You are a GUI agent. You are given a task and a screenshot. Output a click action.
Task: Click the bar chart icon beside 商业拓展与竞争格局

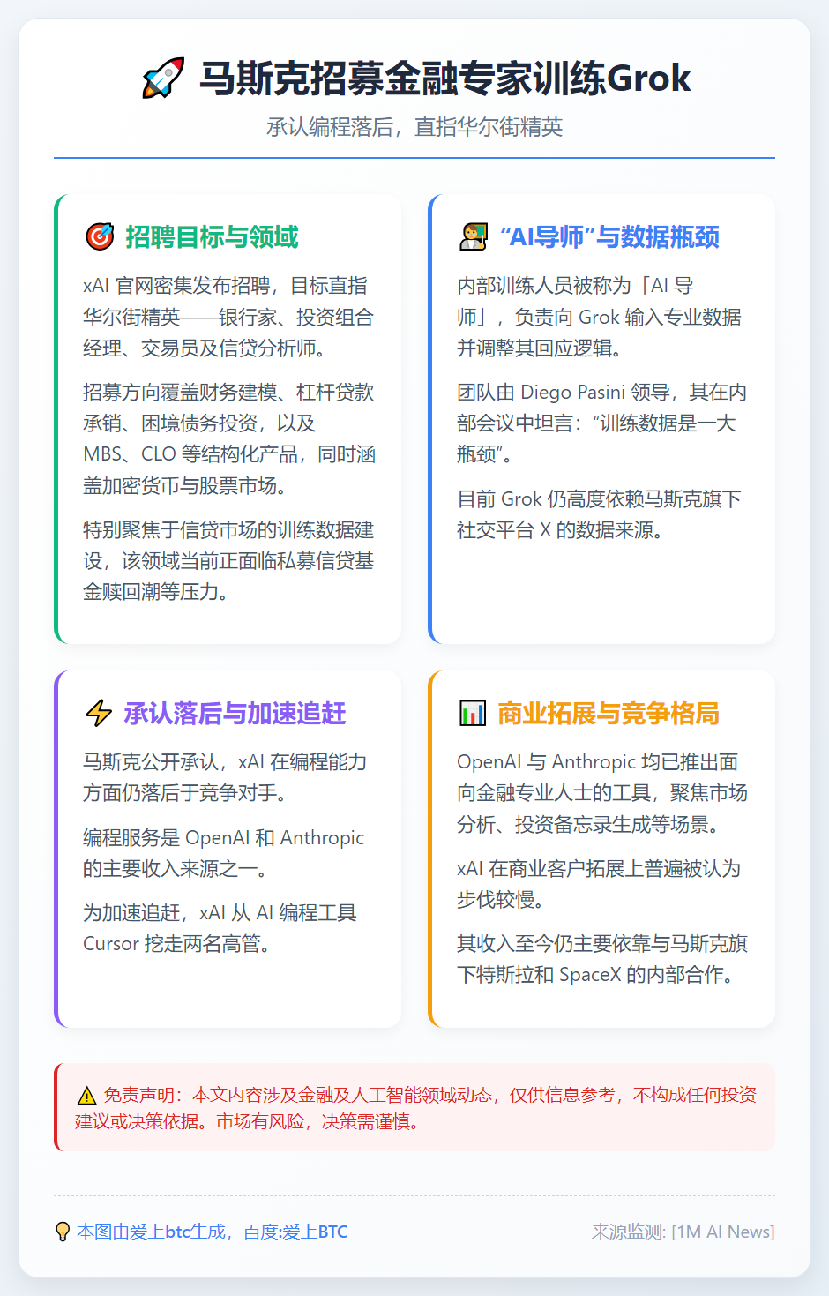tap(473, 713)
